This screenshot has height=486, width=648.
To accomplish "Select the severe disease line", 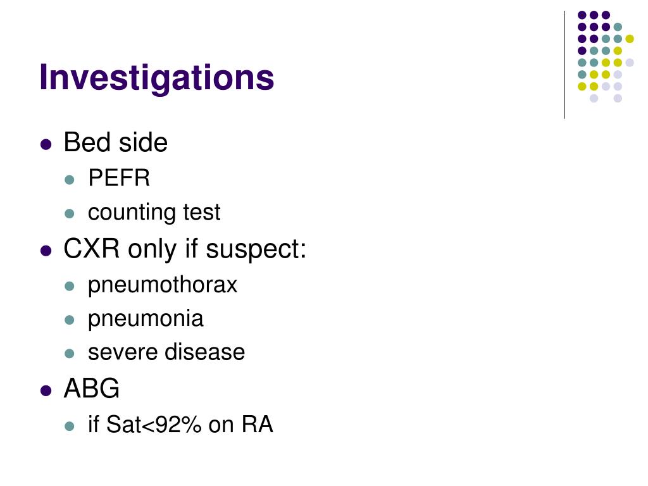I will tap(166, 352).
